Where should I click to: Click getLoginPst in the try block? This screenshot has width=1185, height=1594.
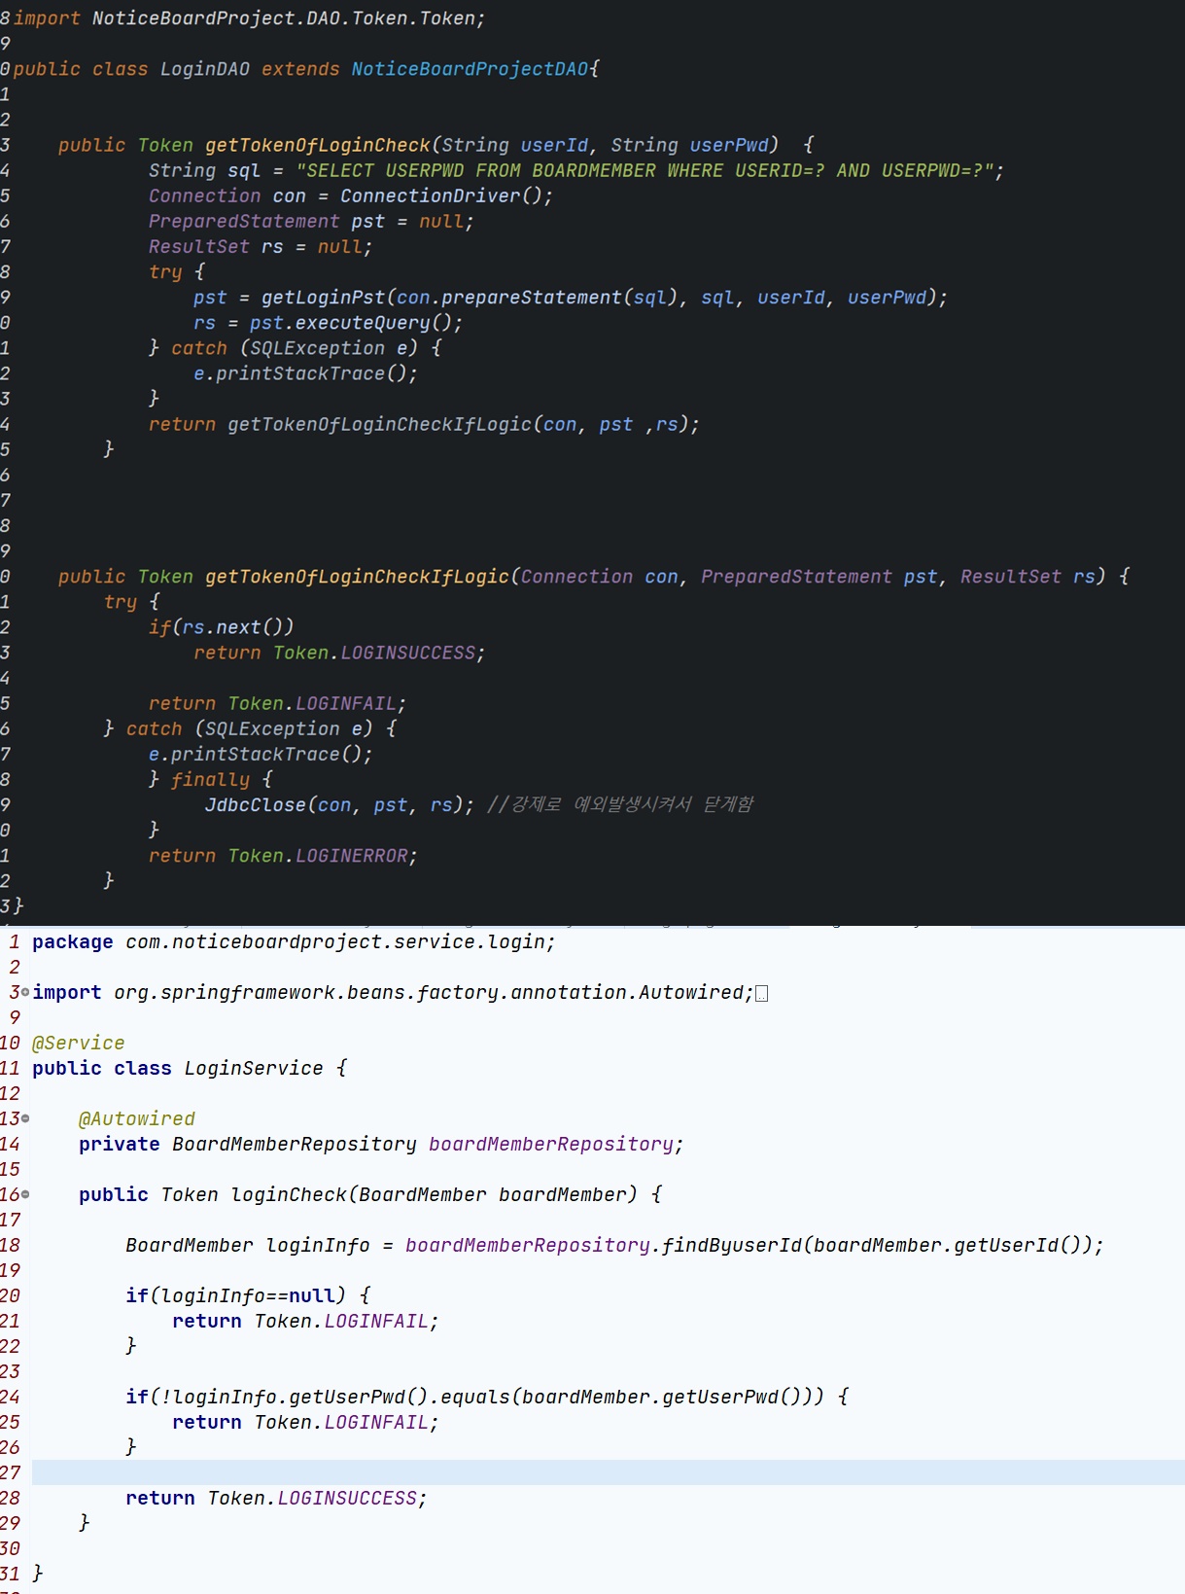coord(324,297)
